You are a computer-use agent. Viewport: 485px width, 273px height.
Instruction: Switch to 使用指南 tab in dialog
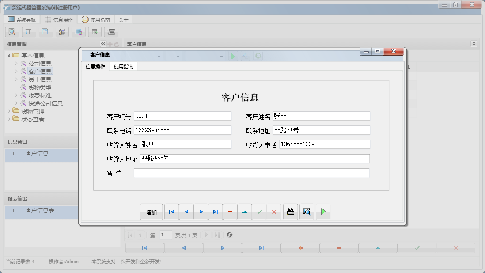pyautogui.click(x=123, y=67)
